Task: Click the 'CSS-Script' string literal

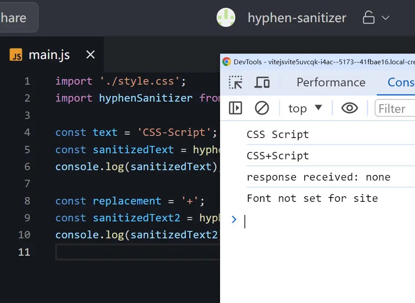Action: 174,132
